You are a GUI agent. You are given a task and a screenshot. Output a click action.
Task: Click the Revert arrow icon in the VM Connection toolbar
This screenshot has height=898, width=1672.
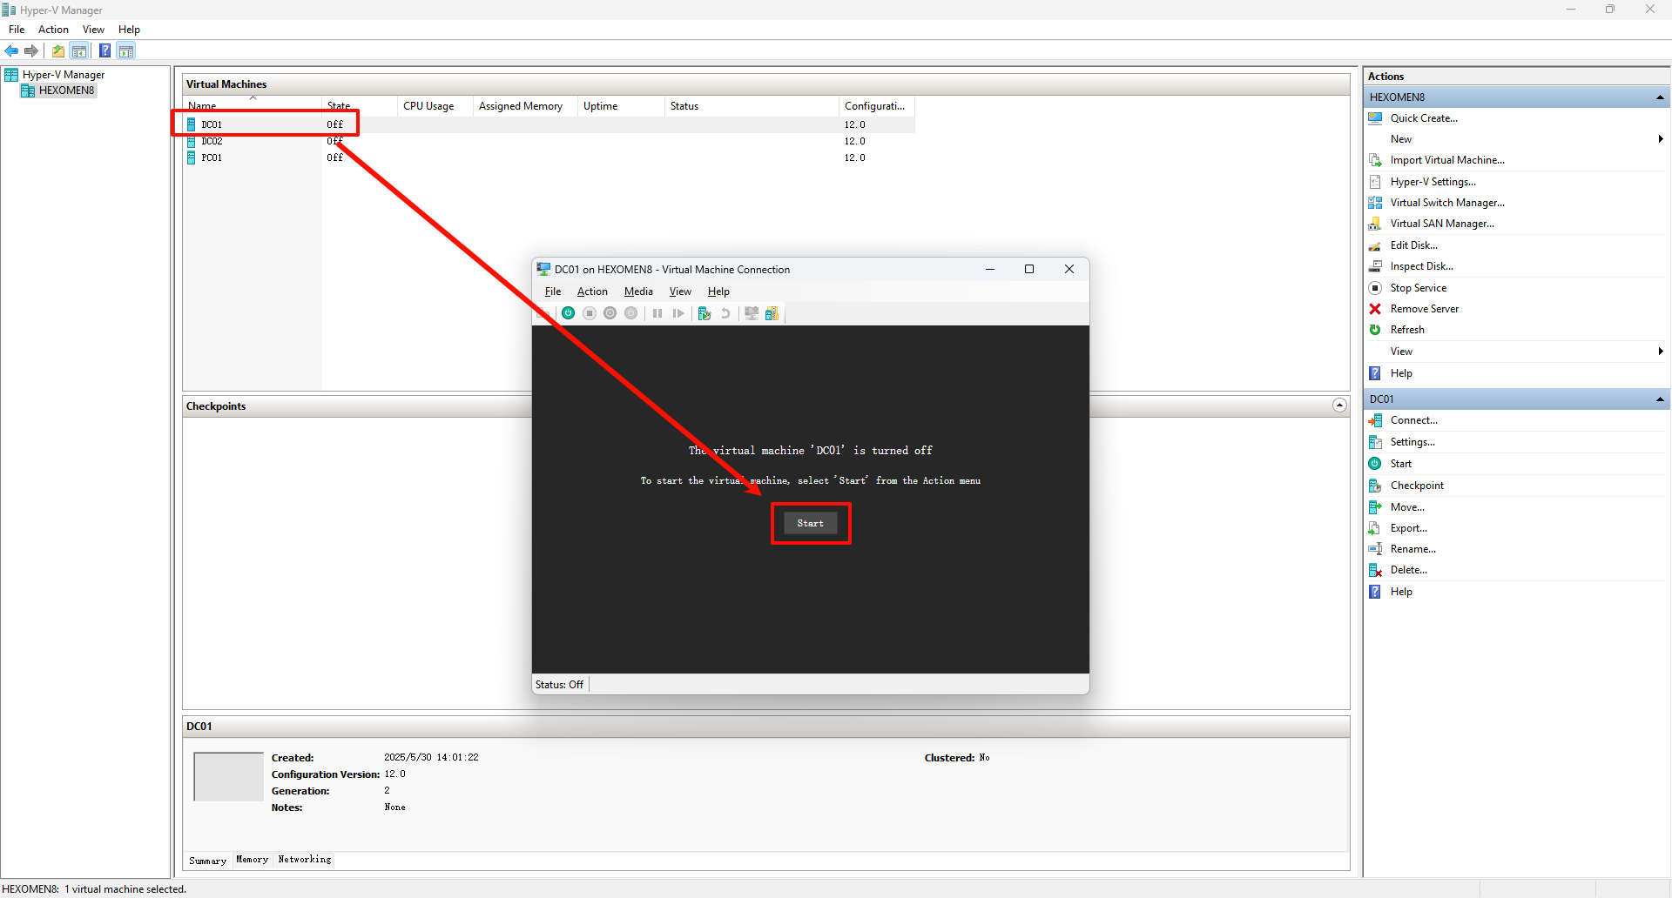pos(725,313)
